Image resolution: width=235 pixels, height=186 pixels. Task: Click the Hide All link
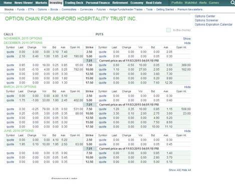coord(186,170)
